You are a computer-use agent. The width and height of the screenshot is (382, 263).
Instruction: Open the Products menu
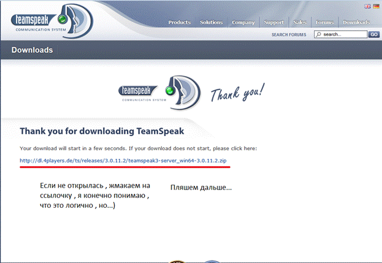[179, 22]
